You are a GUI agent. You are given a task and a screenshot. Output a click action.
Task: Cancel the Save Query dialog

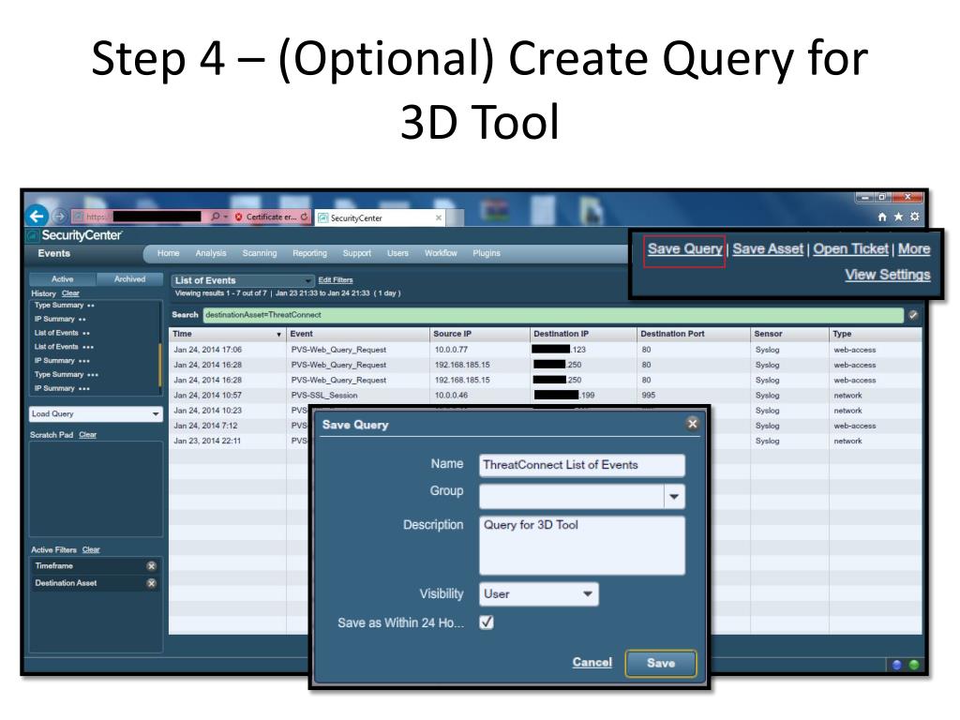pos(592,663)
